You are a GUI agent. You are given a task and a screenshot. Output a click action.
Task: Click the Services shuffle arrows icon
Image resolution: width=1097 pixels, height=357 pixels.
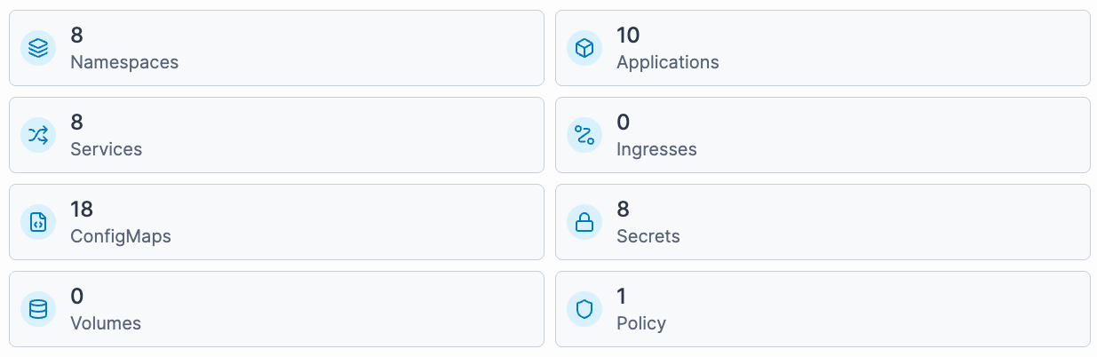[38, 135]
